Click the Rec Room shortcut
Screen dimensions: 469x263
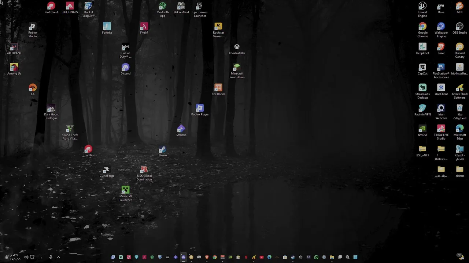(x=218, y=90)
